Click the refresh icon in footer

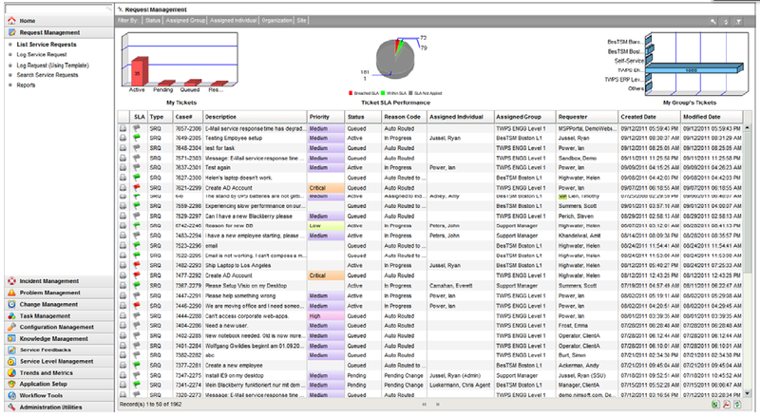pyautogui.click(x=737, y=405)
